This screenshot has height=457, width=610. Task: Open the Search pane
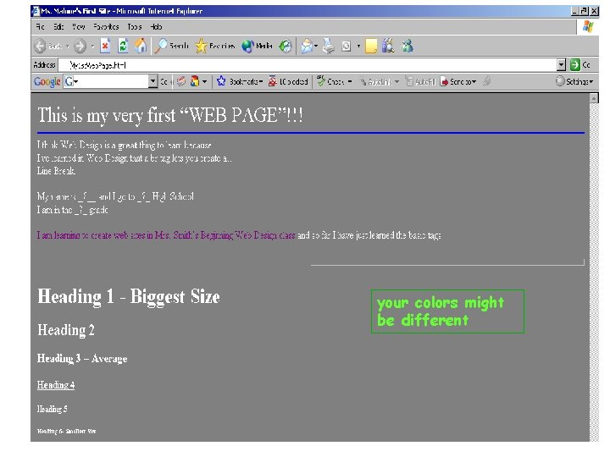pos(171,46)
